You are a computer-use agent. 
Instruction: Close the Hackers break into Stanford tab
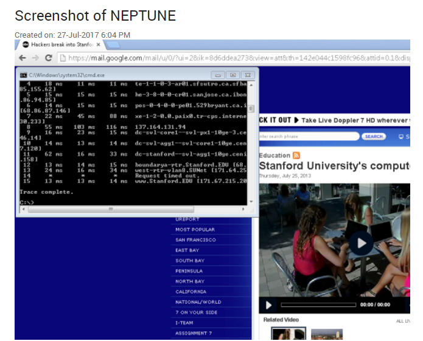coord(99,44)
